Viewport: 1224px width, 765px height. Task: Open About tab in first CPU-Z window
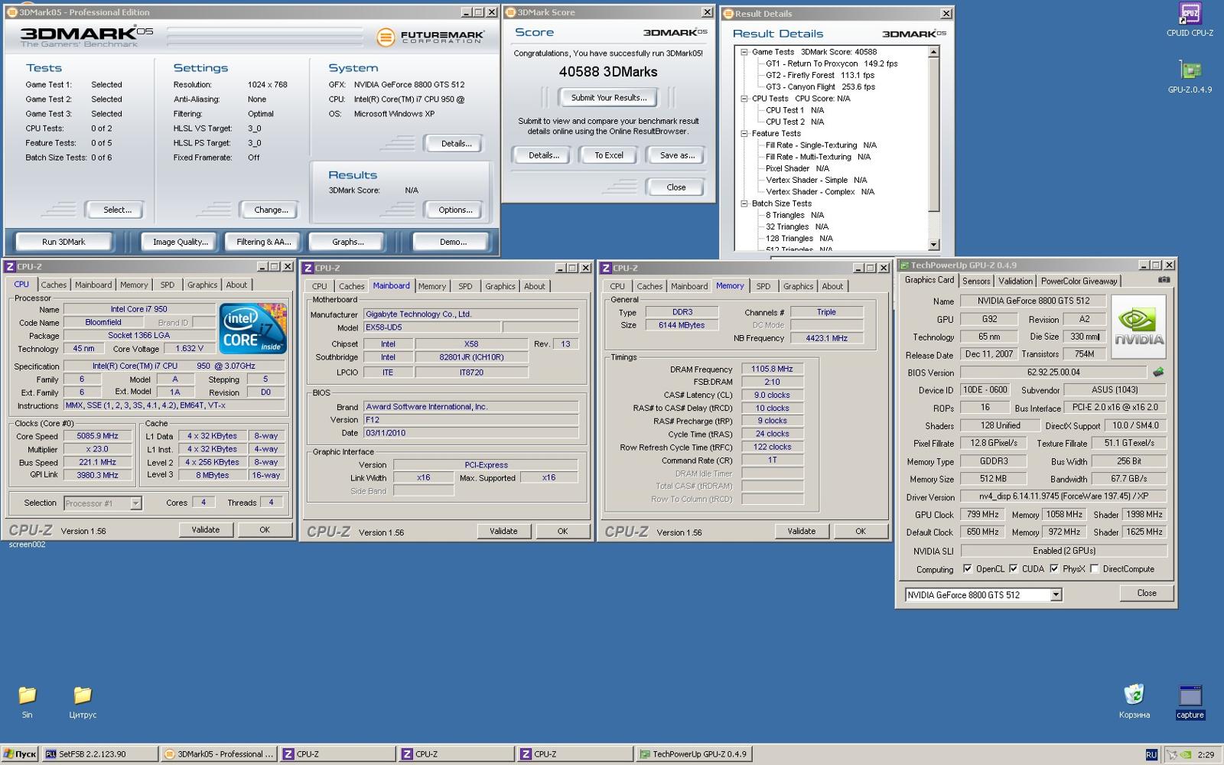(x=236, y=285)
